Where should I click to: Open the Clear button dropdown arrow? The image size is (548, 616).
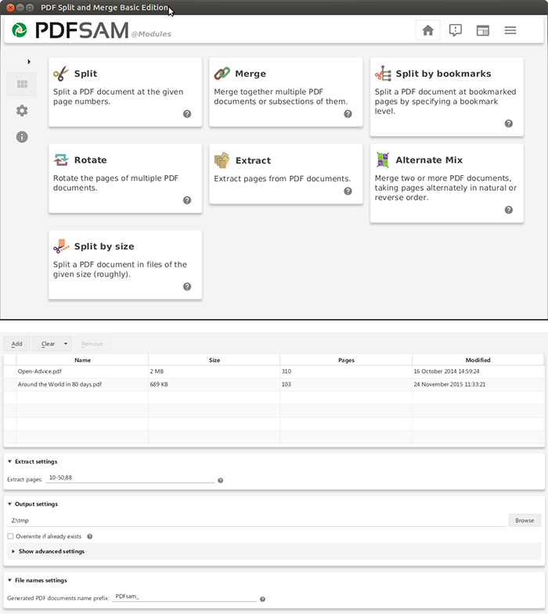(66, 344)
